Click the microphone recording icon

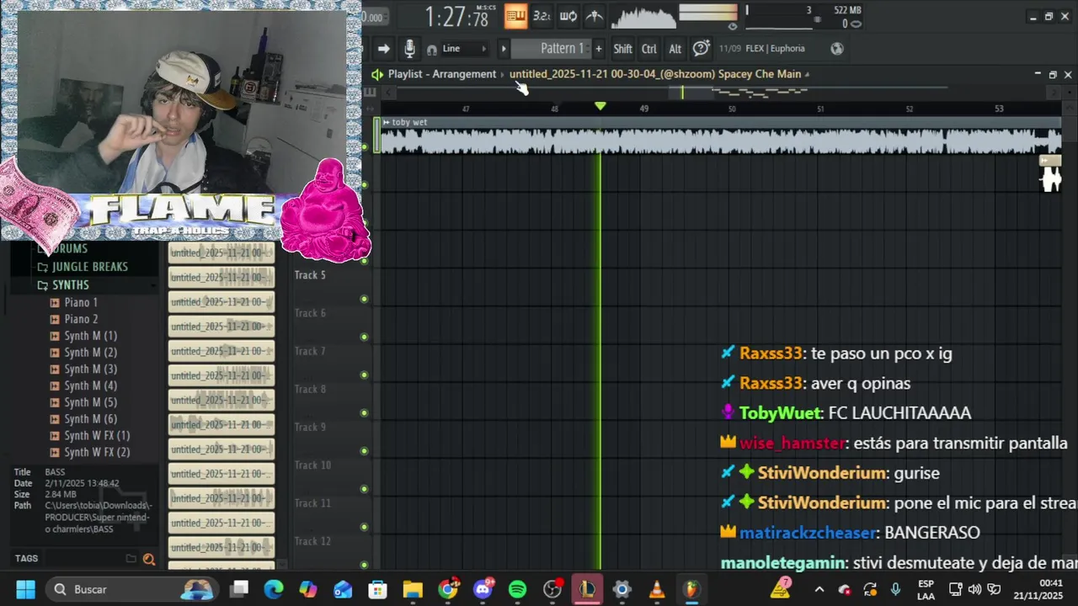pos(409,49)
